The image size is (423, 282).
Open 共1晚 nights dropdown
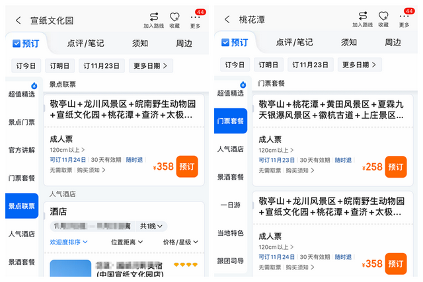pos(151,226)
